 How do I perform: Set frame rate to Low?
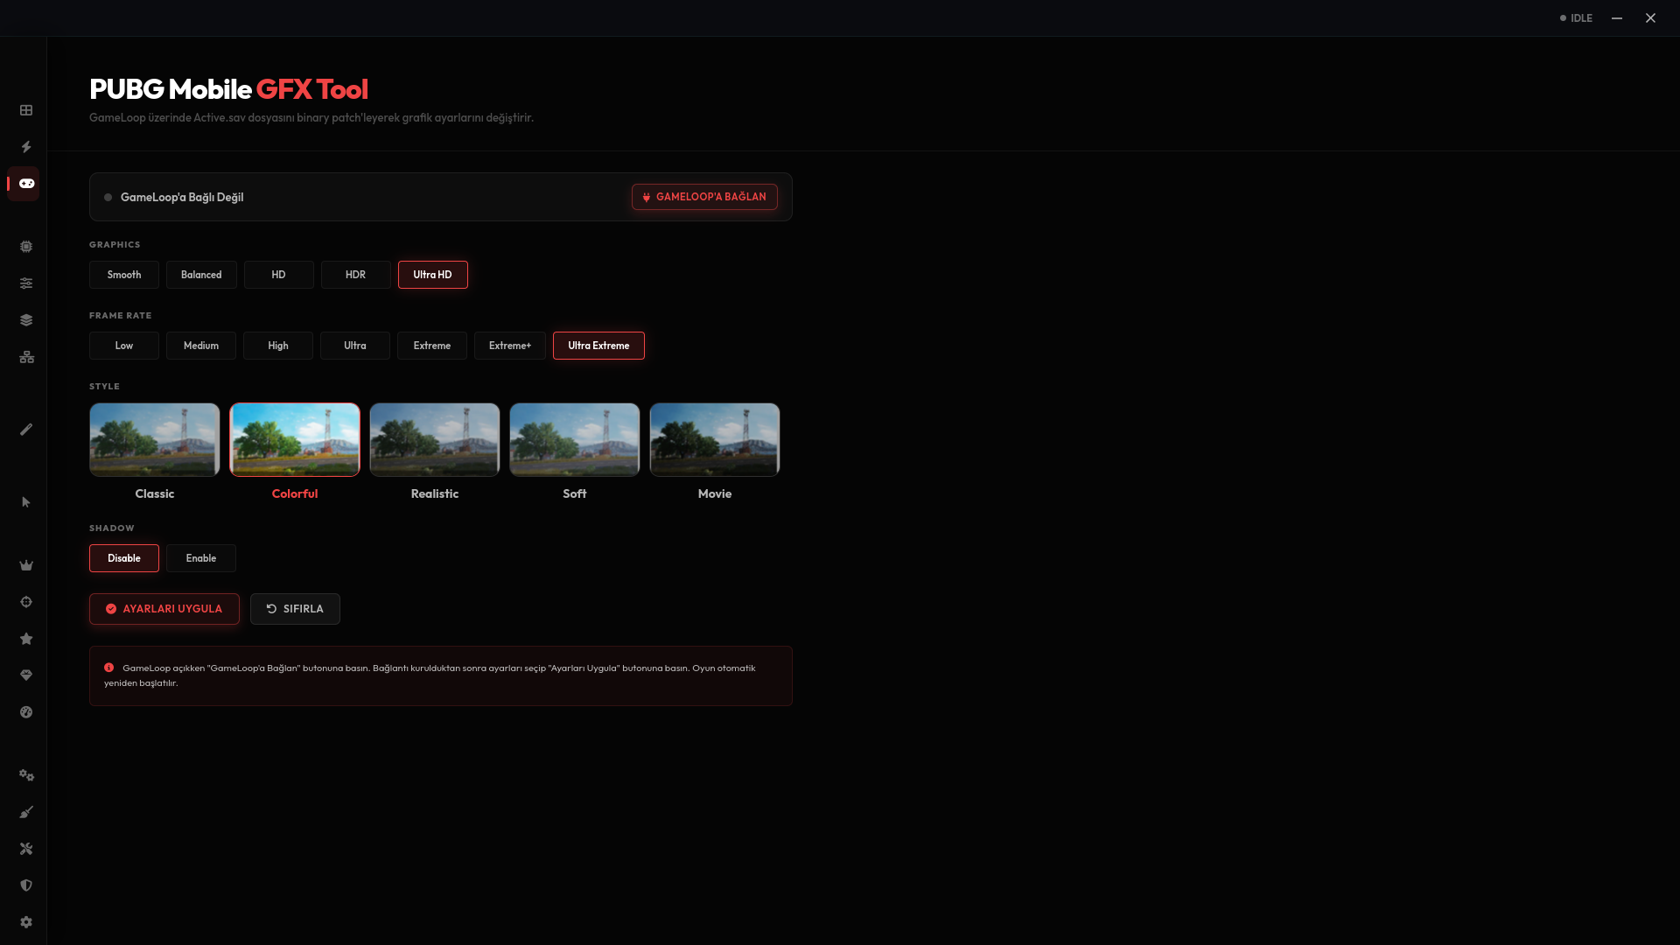pos(124,346)
